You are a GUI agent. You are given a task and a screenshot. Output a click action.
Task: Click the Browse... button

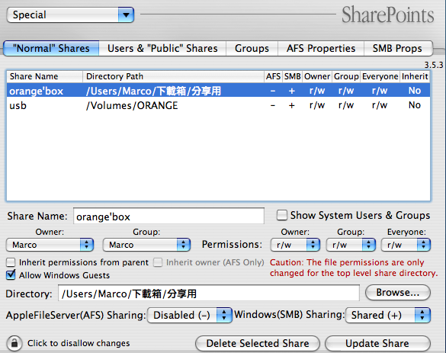coord(398,293)
